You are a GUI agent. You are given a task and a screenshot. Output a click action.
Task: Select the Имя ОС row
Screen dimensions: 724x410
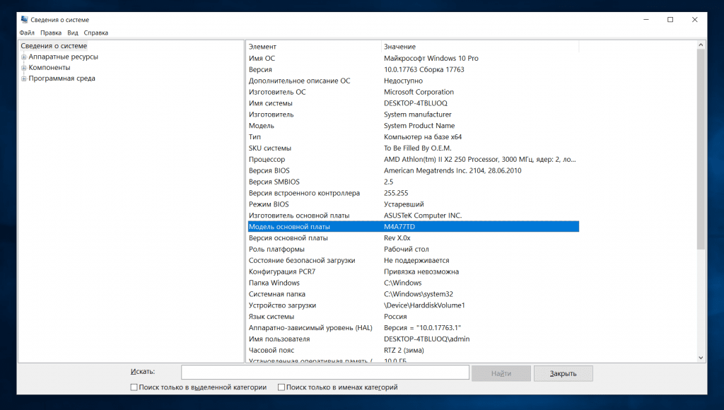pyautogui.click(x=413, y=58)
